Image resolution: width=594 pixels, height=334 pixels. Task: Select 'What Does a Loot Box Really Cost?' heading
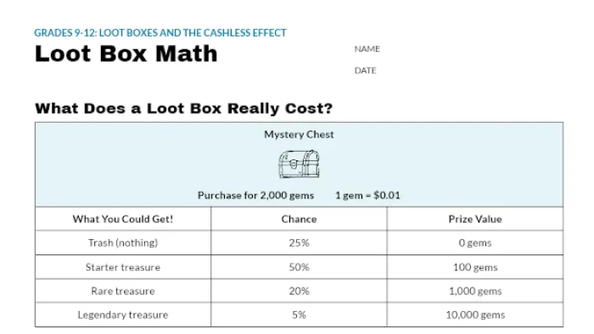click(x=184, y=109)
